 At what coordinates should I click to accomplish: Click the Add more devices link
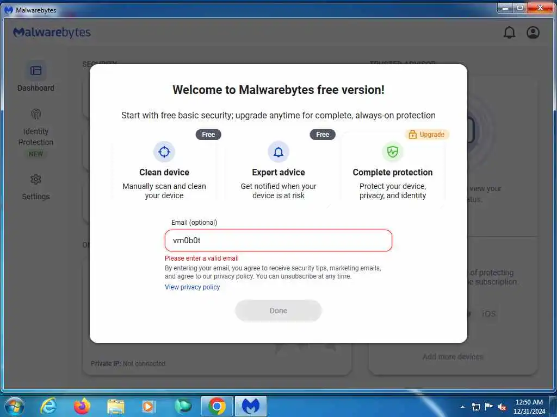(453, 356)
